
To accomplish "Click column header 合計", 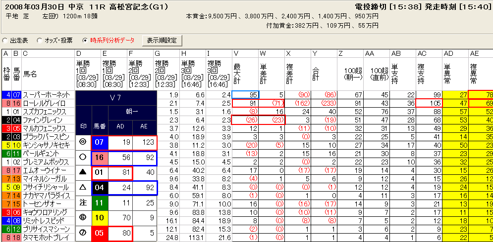I will point(324,74).
